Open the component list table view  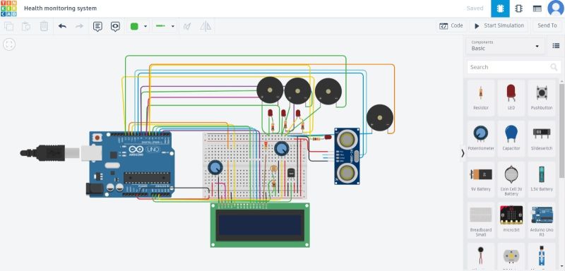tap(537, 8)
